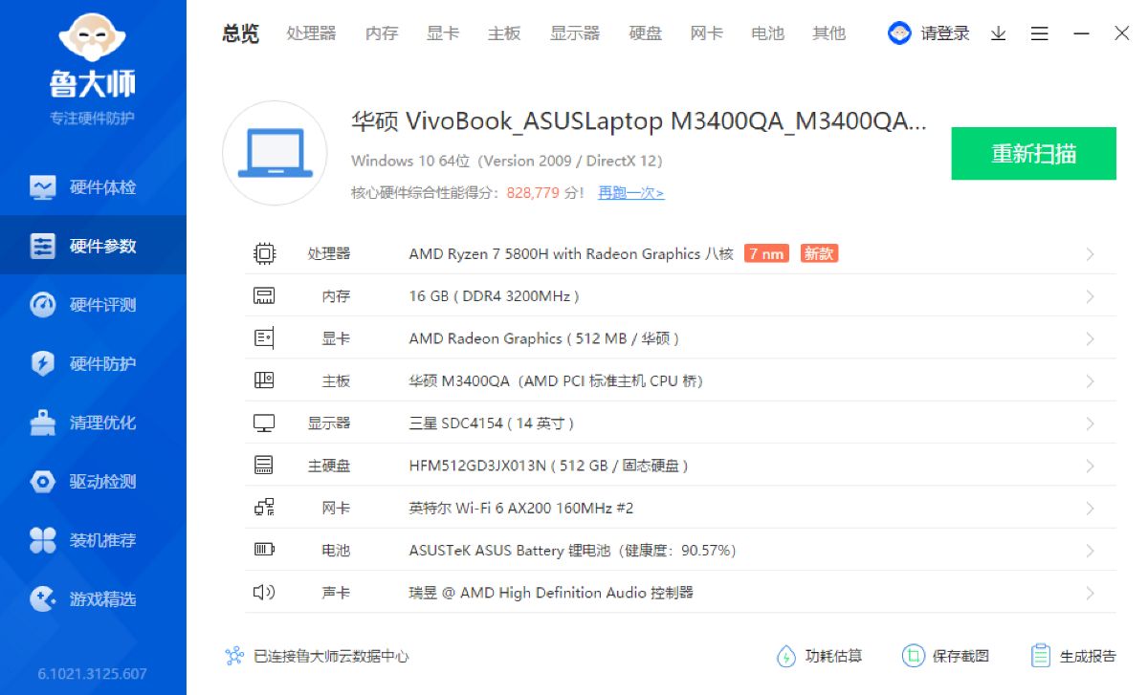
Task: Open the hamburger main menu
Action: pos(1040,33)
